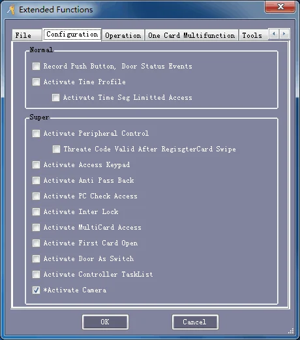Close the Extended Functions dialog
The image size is (300, 340).
[x=280, y=7]
